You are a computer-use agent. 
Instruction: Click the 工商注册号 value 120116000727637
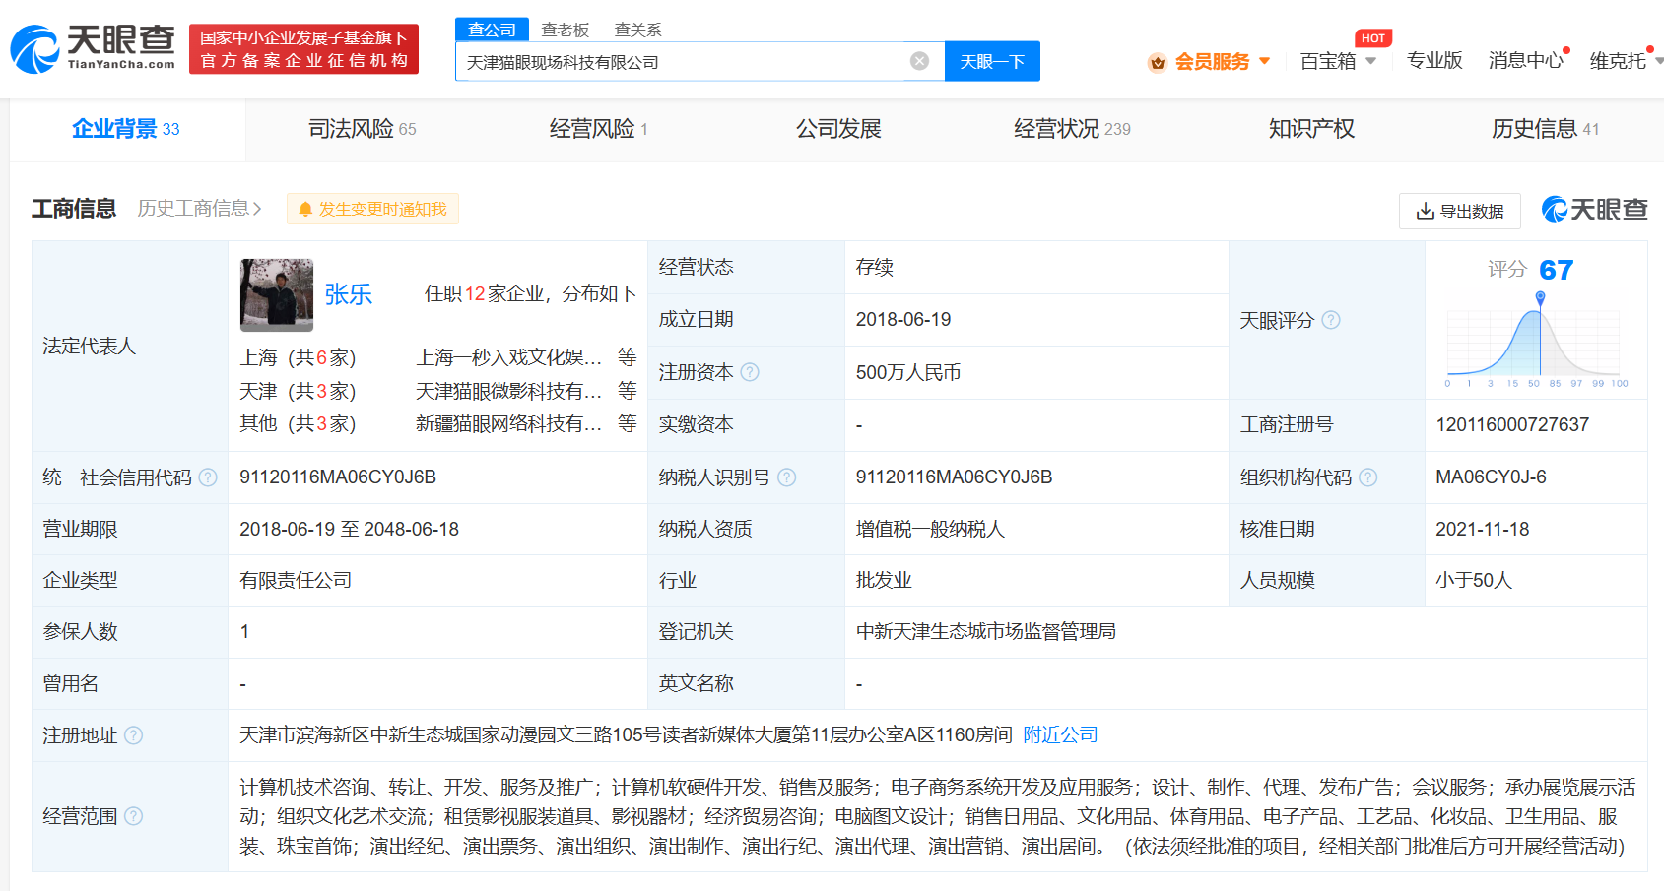1512,424
